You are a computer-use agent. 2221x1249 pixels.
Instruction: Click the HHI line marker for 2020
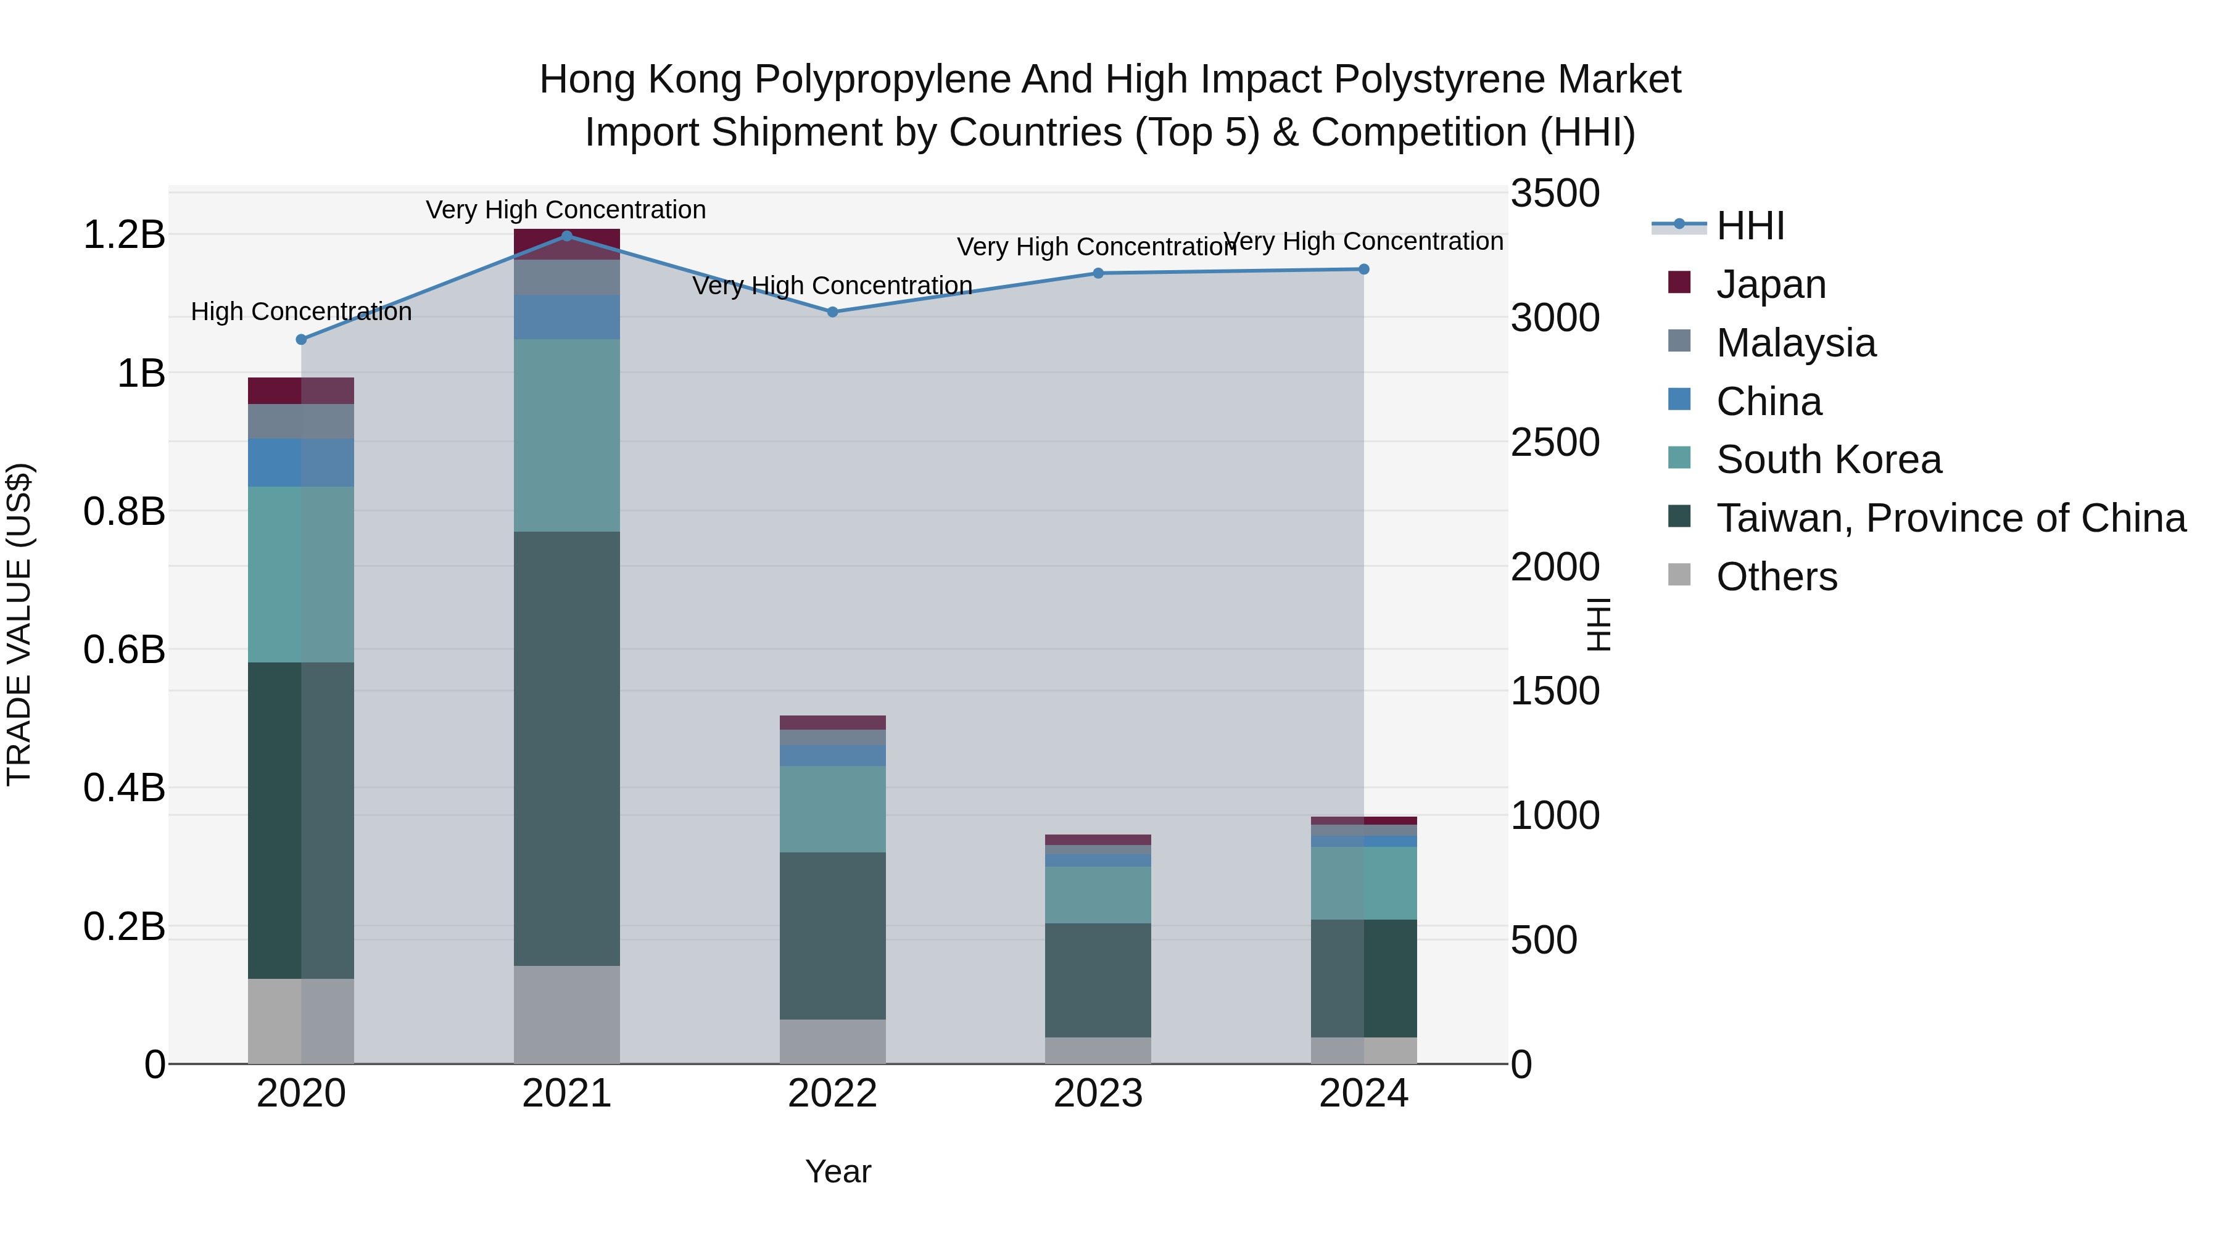point(301,340)
